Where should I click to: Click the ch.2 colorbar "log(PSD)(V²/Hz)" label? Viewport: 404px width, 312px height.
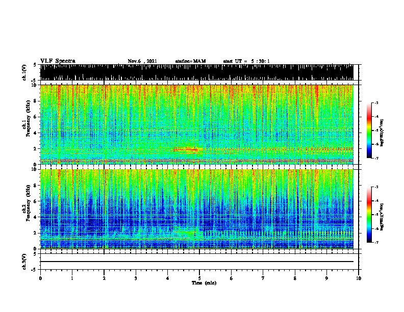coord(382,216)
